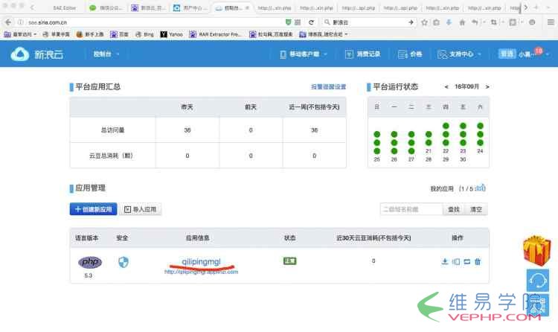Switch to the 用户中心 tab
The image size is (558, 332).
(x=190, y=7)
